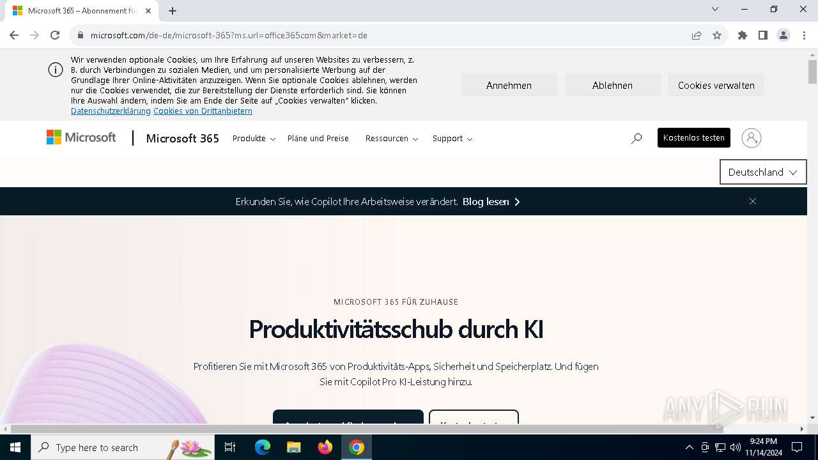
Task: Close the Microsoft 365 browser tab
Action: [x=148, y=11]
